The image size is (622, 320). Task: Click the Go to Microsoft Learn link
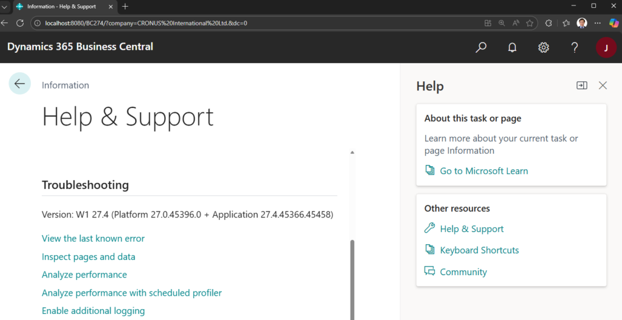484,171
